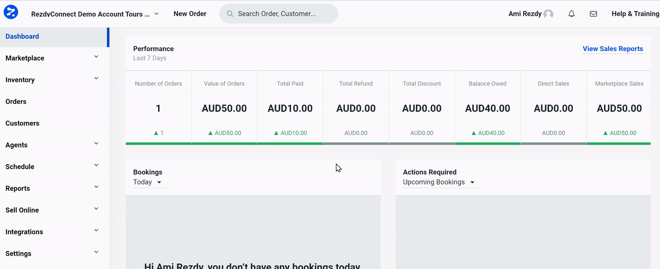
Task: Open Integrations in the sidebar
Action: pyautogui.click(x=24, y=232)
